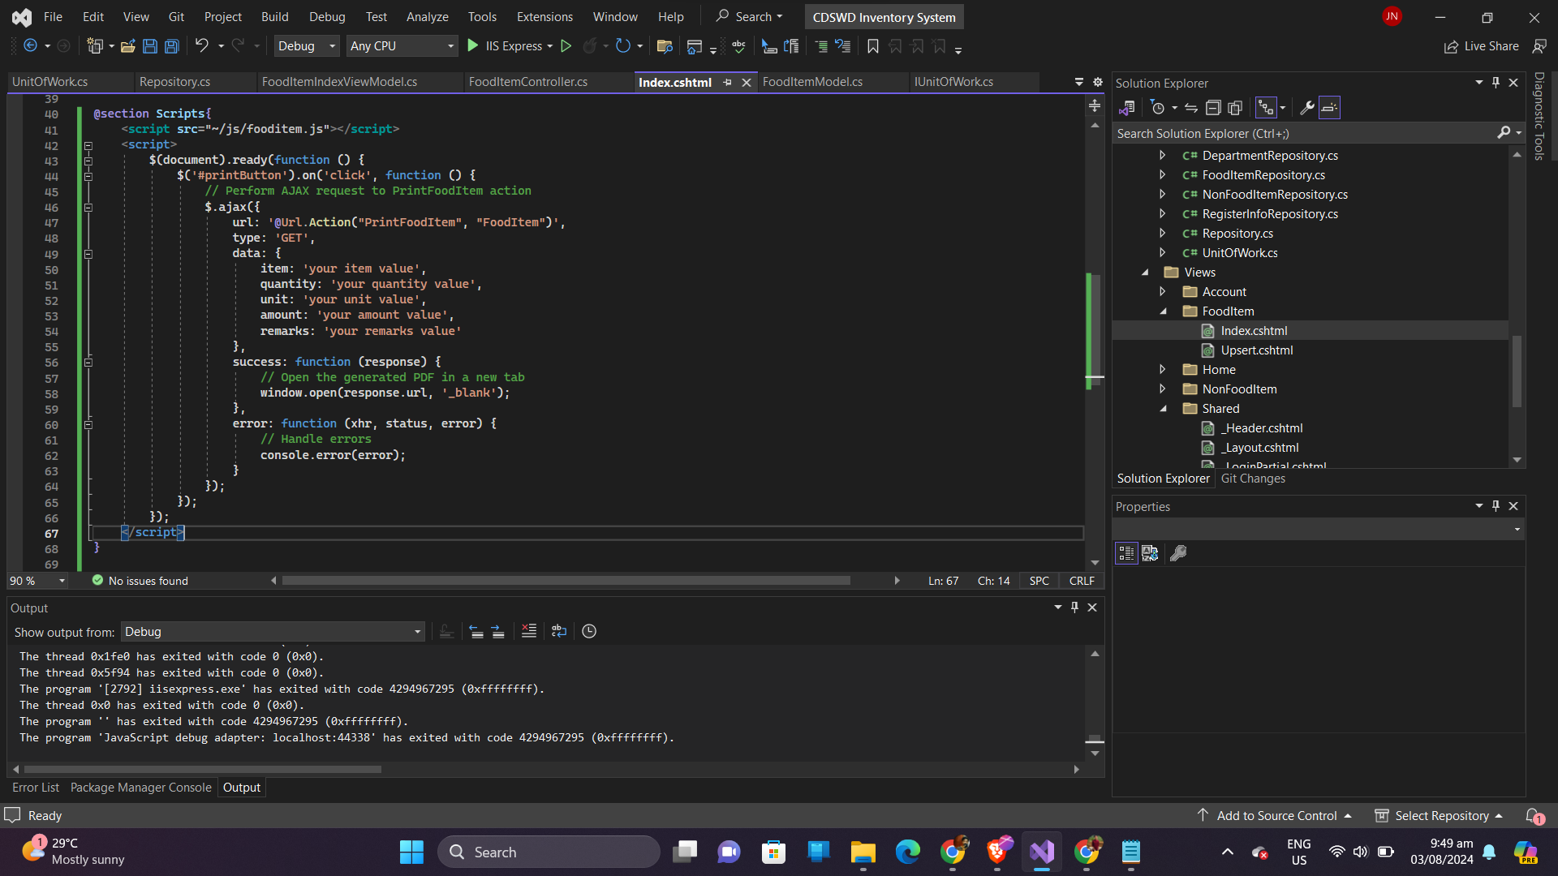1558x876 pixels.
Task: Open the Debug configuration dropdown
Action: [x=307, y=46]
